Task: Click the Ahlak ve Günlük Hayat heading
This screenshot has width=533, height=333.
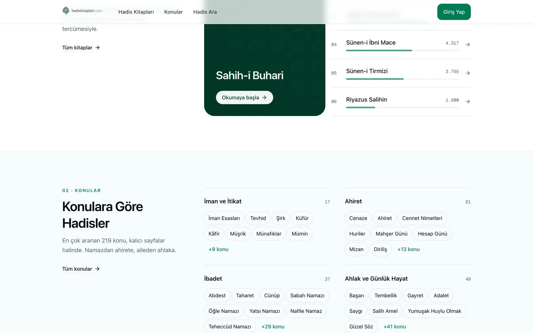Action: click(x=376, y=279)
